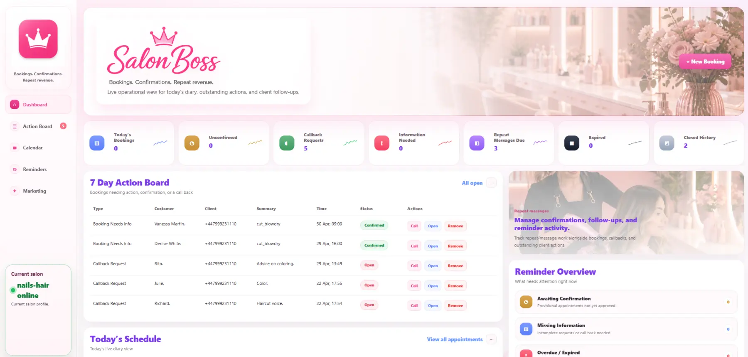
Task: Click the Time column header
Action: point(322,209)
